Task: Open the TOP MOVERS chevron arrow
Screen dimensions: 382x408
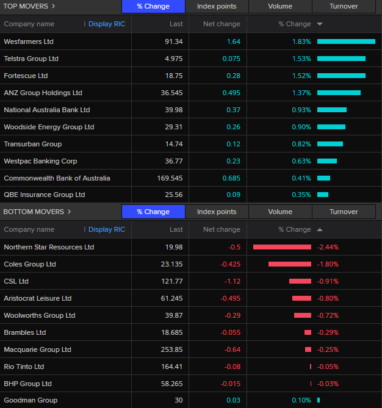Action: (53, 6)
